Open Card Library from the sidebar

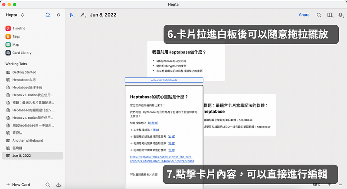pos(22,52)
